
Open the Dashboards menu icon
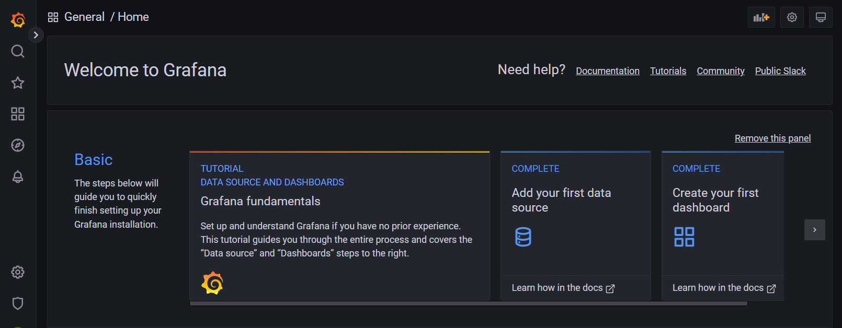coord(18,114)
